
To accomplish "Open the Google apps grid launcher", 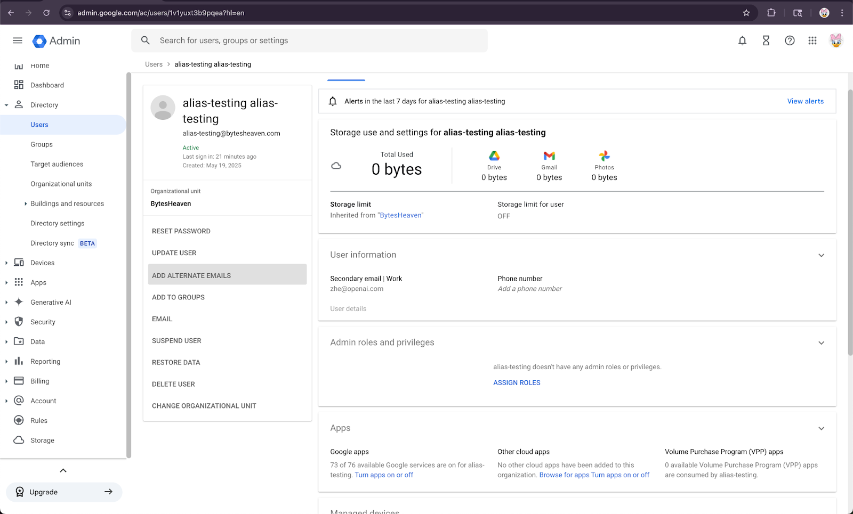I will point(812,40).
